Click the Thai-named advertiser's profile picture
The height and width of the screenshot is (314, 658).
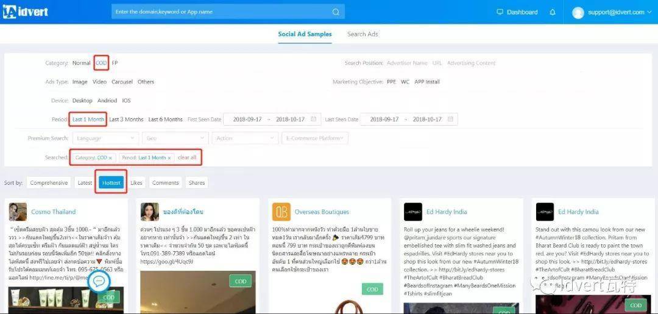coord(149,212)
